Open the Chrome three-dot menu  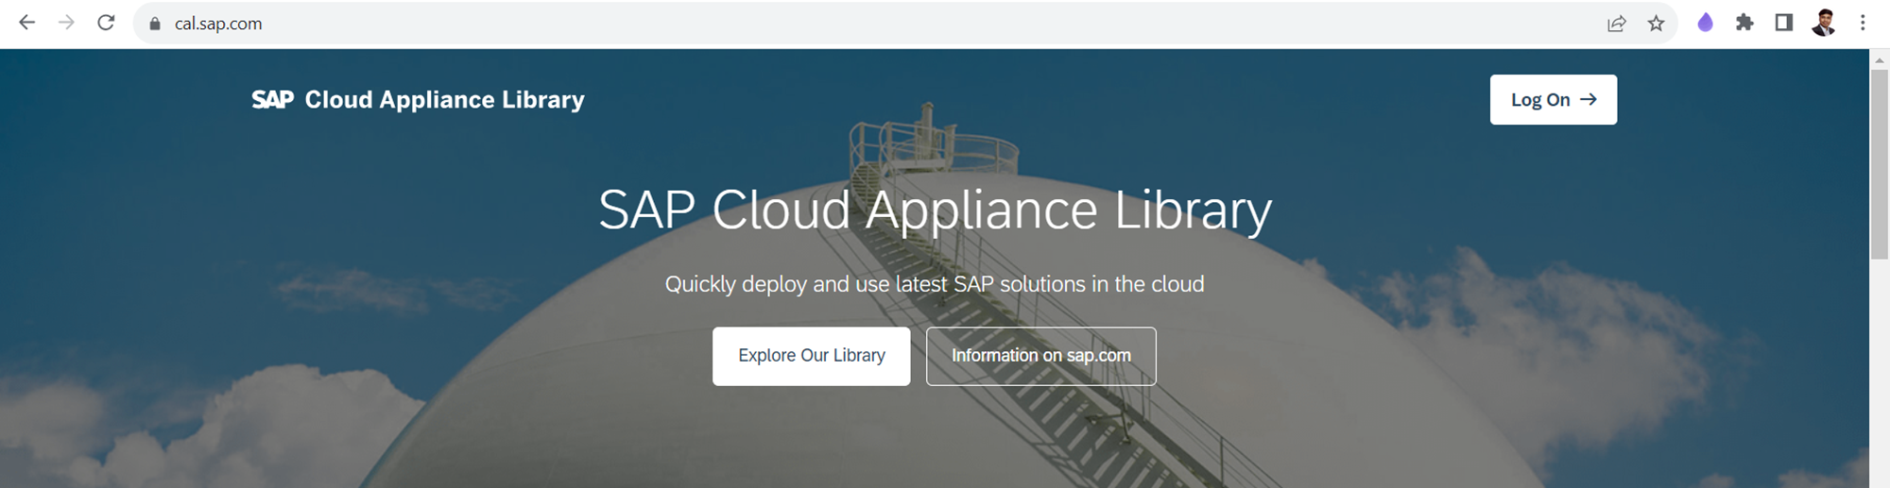point(1863,23)
